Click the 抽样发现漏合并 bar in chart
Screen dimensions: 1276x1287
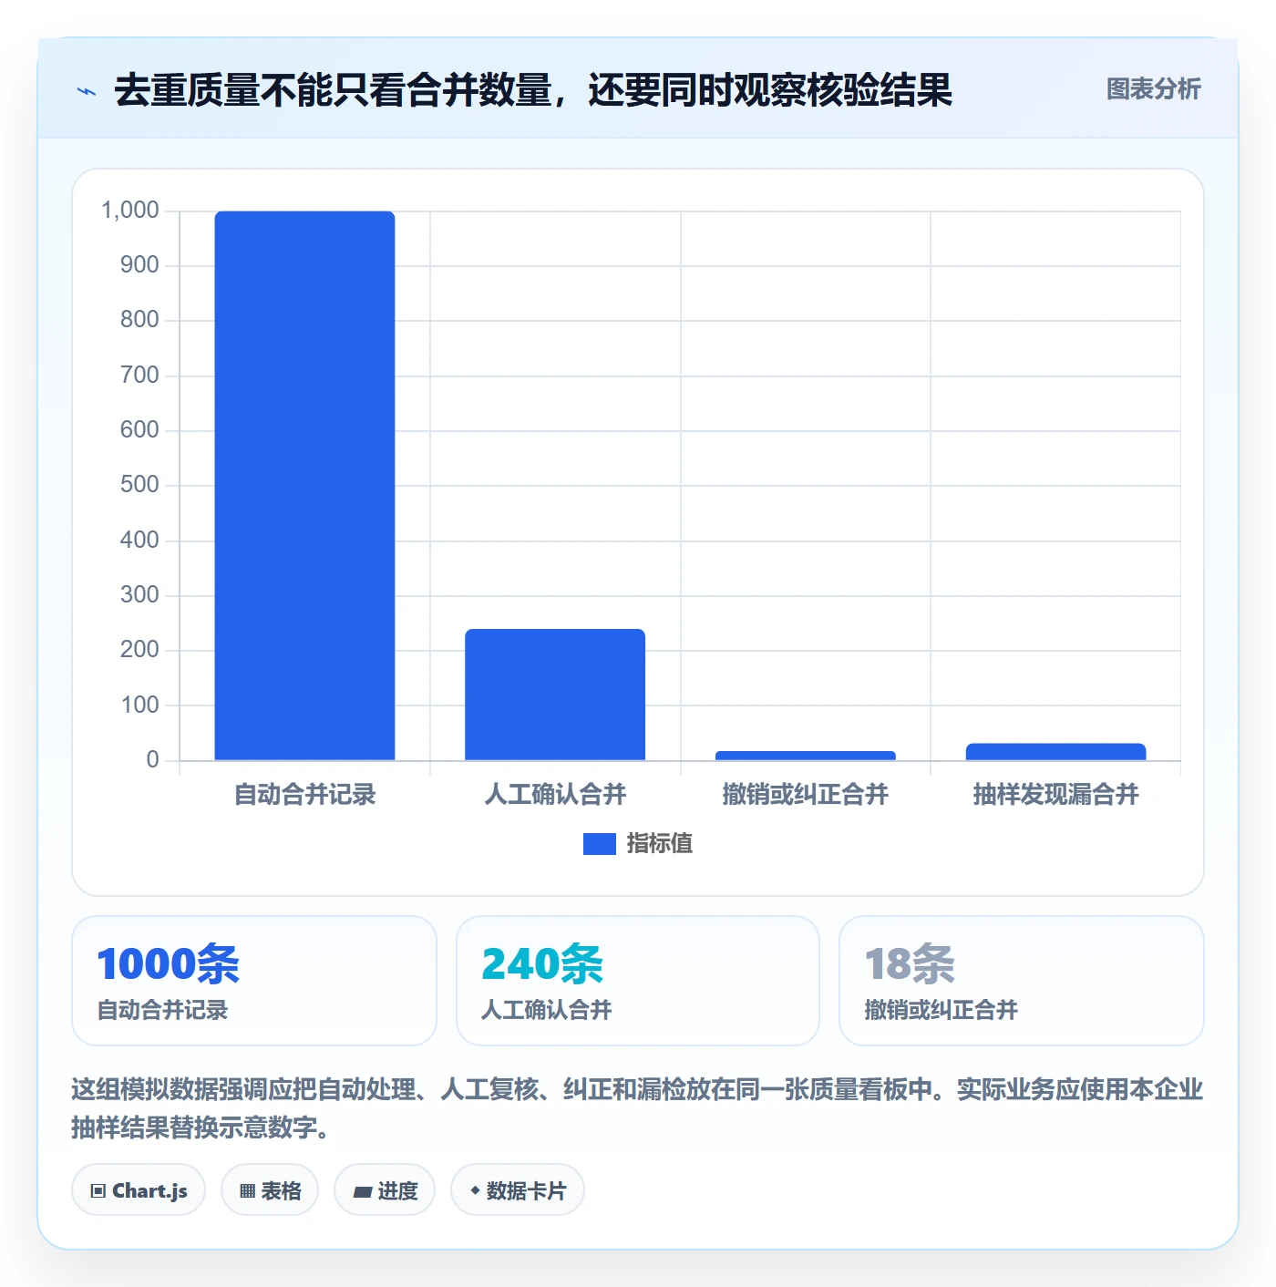coord(1055,752)
